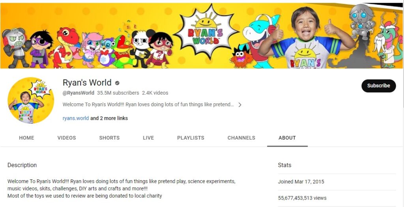Click the verified checkmark badge icon

[x=117, y=83]
